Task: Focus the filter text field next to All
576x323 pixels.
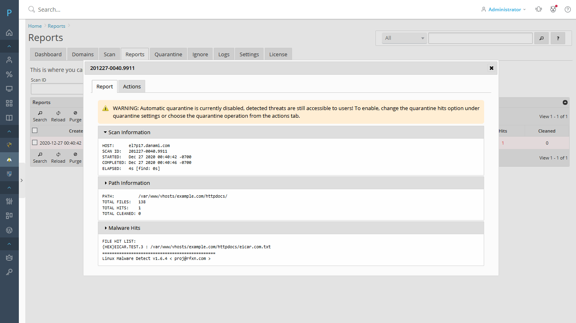Action: click(x=481, y=38)
